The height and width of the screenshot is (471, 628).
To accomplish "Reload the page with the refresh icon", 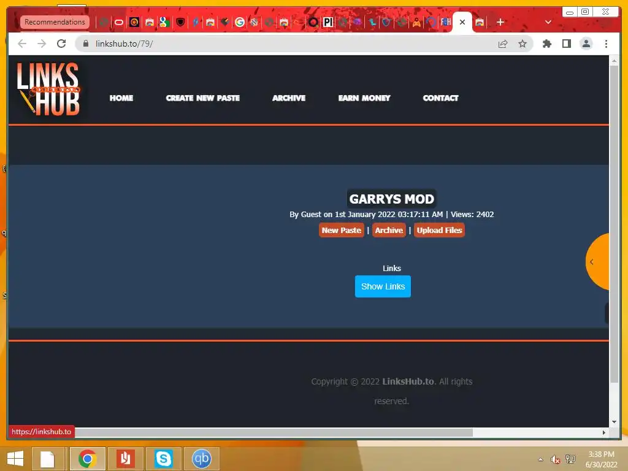I will [x=61, y=44].
